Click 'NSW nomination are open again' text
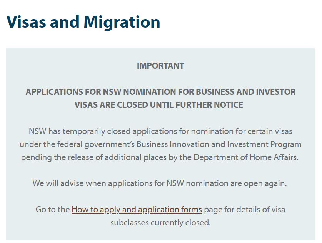This screenshot has width=322, height=243. point(226,183)
